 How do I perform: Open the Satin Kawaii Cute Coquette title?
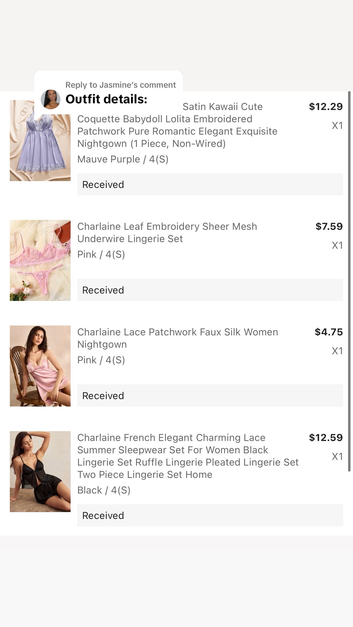177,125
